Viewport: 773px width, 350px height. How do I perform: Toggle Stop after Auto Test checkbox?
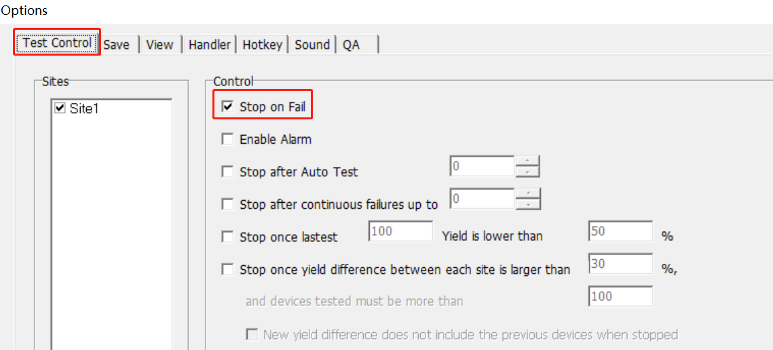[228, 172]
